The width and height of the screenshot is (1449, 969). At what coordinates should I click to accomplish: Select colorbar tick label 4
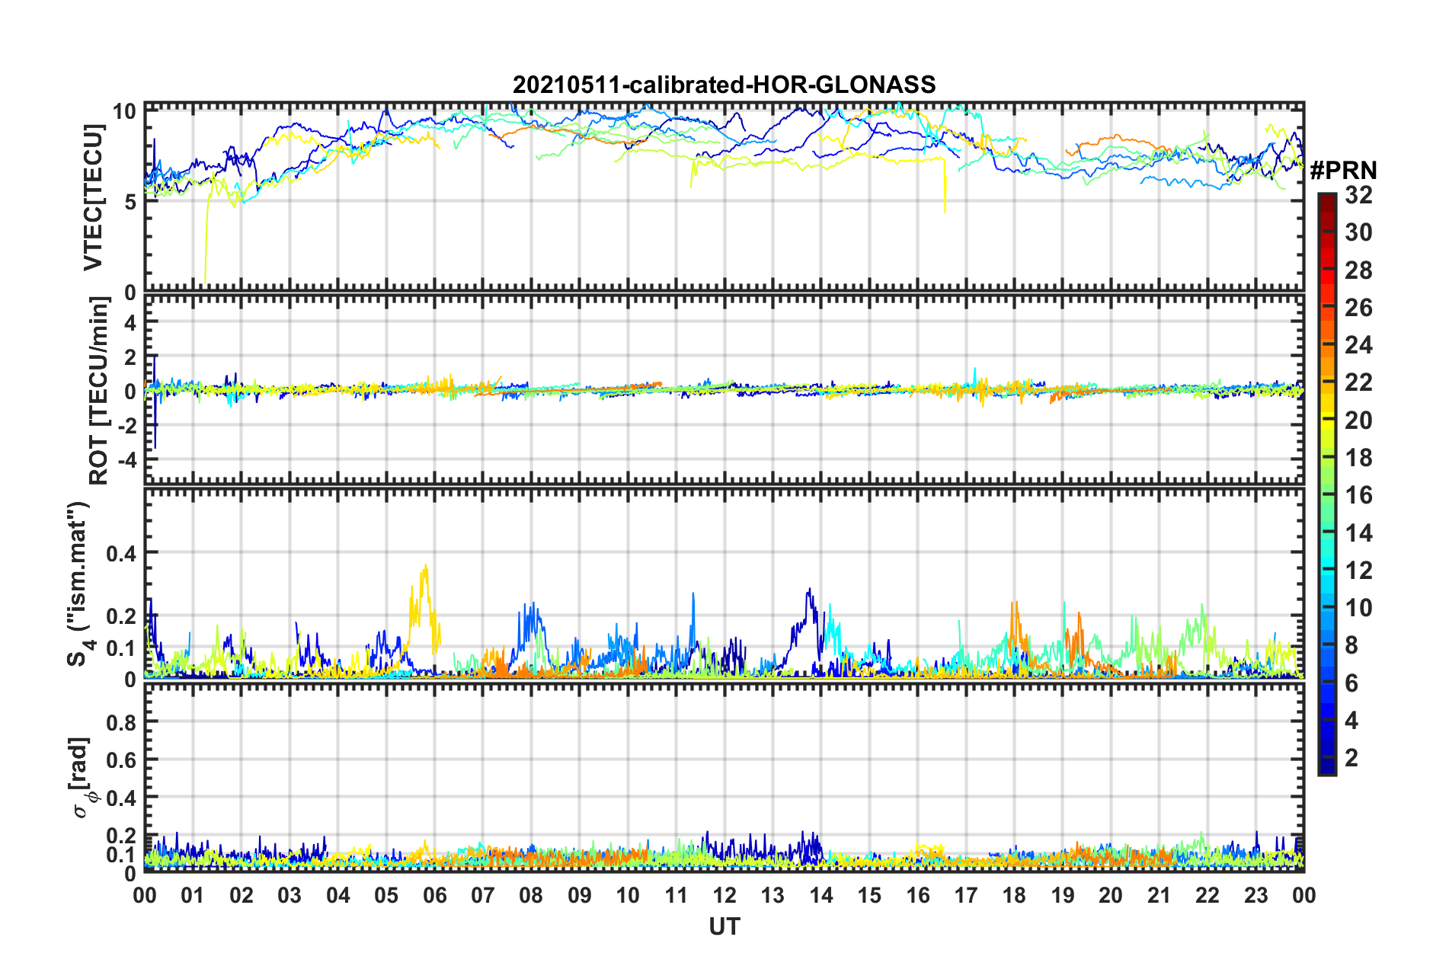click(1351, 720)
